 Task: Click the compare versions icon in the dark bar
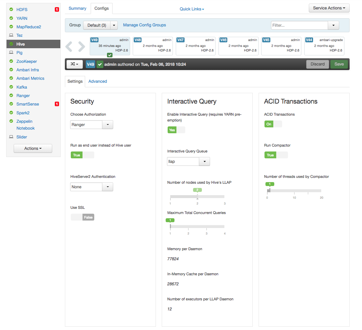[74, 64]
